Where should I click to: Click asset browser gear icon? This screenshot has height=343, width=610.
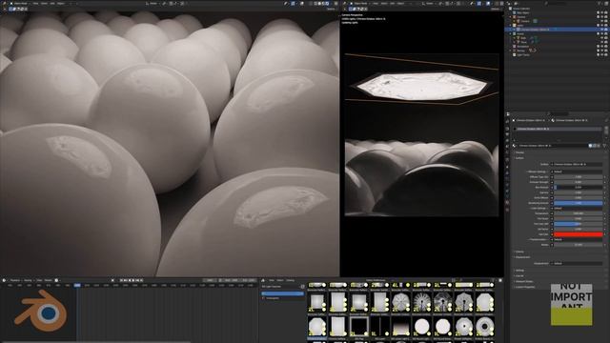[500, 280]
